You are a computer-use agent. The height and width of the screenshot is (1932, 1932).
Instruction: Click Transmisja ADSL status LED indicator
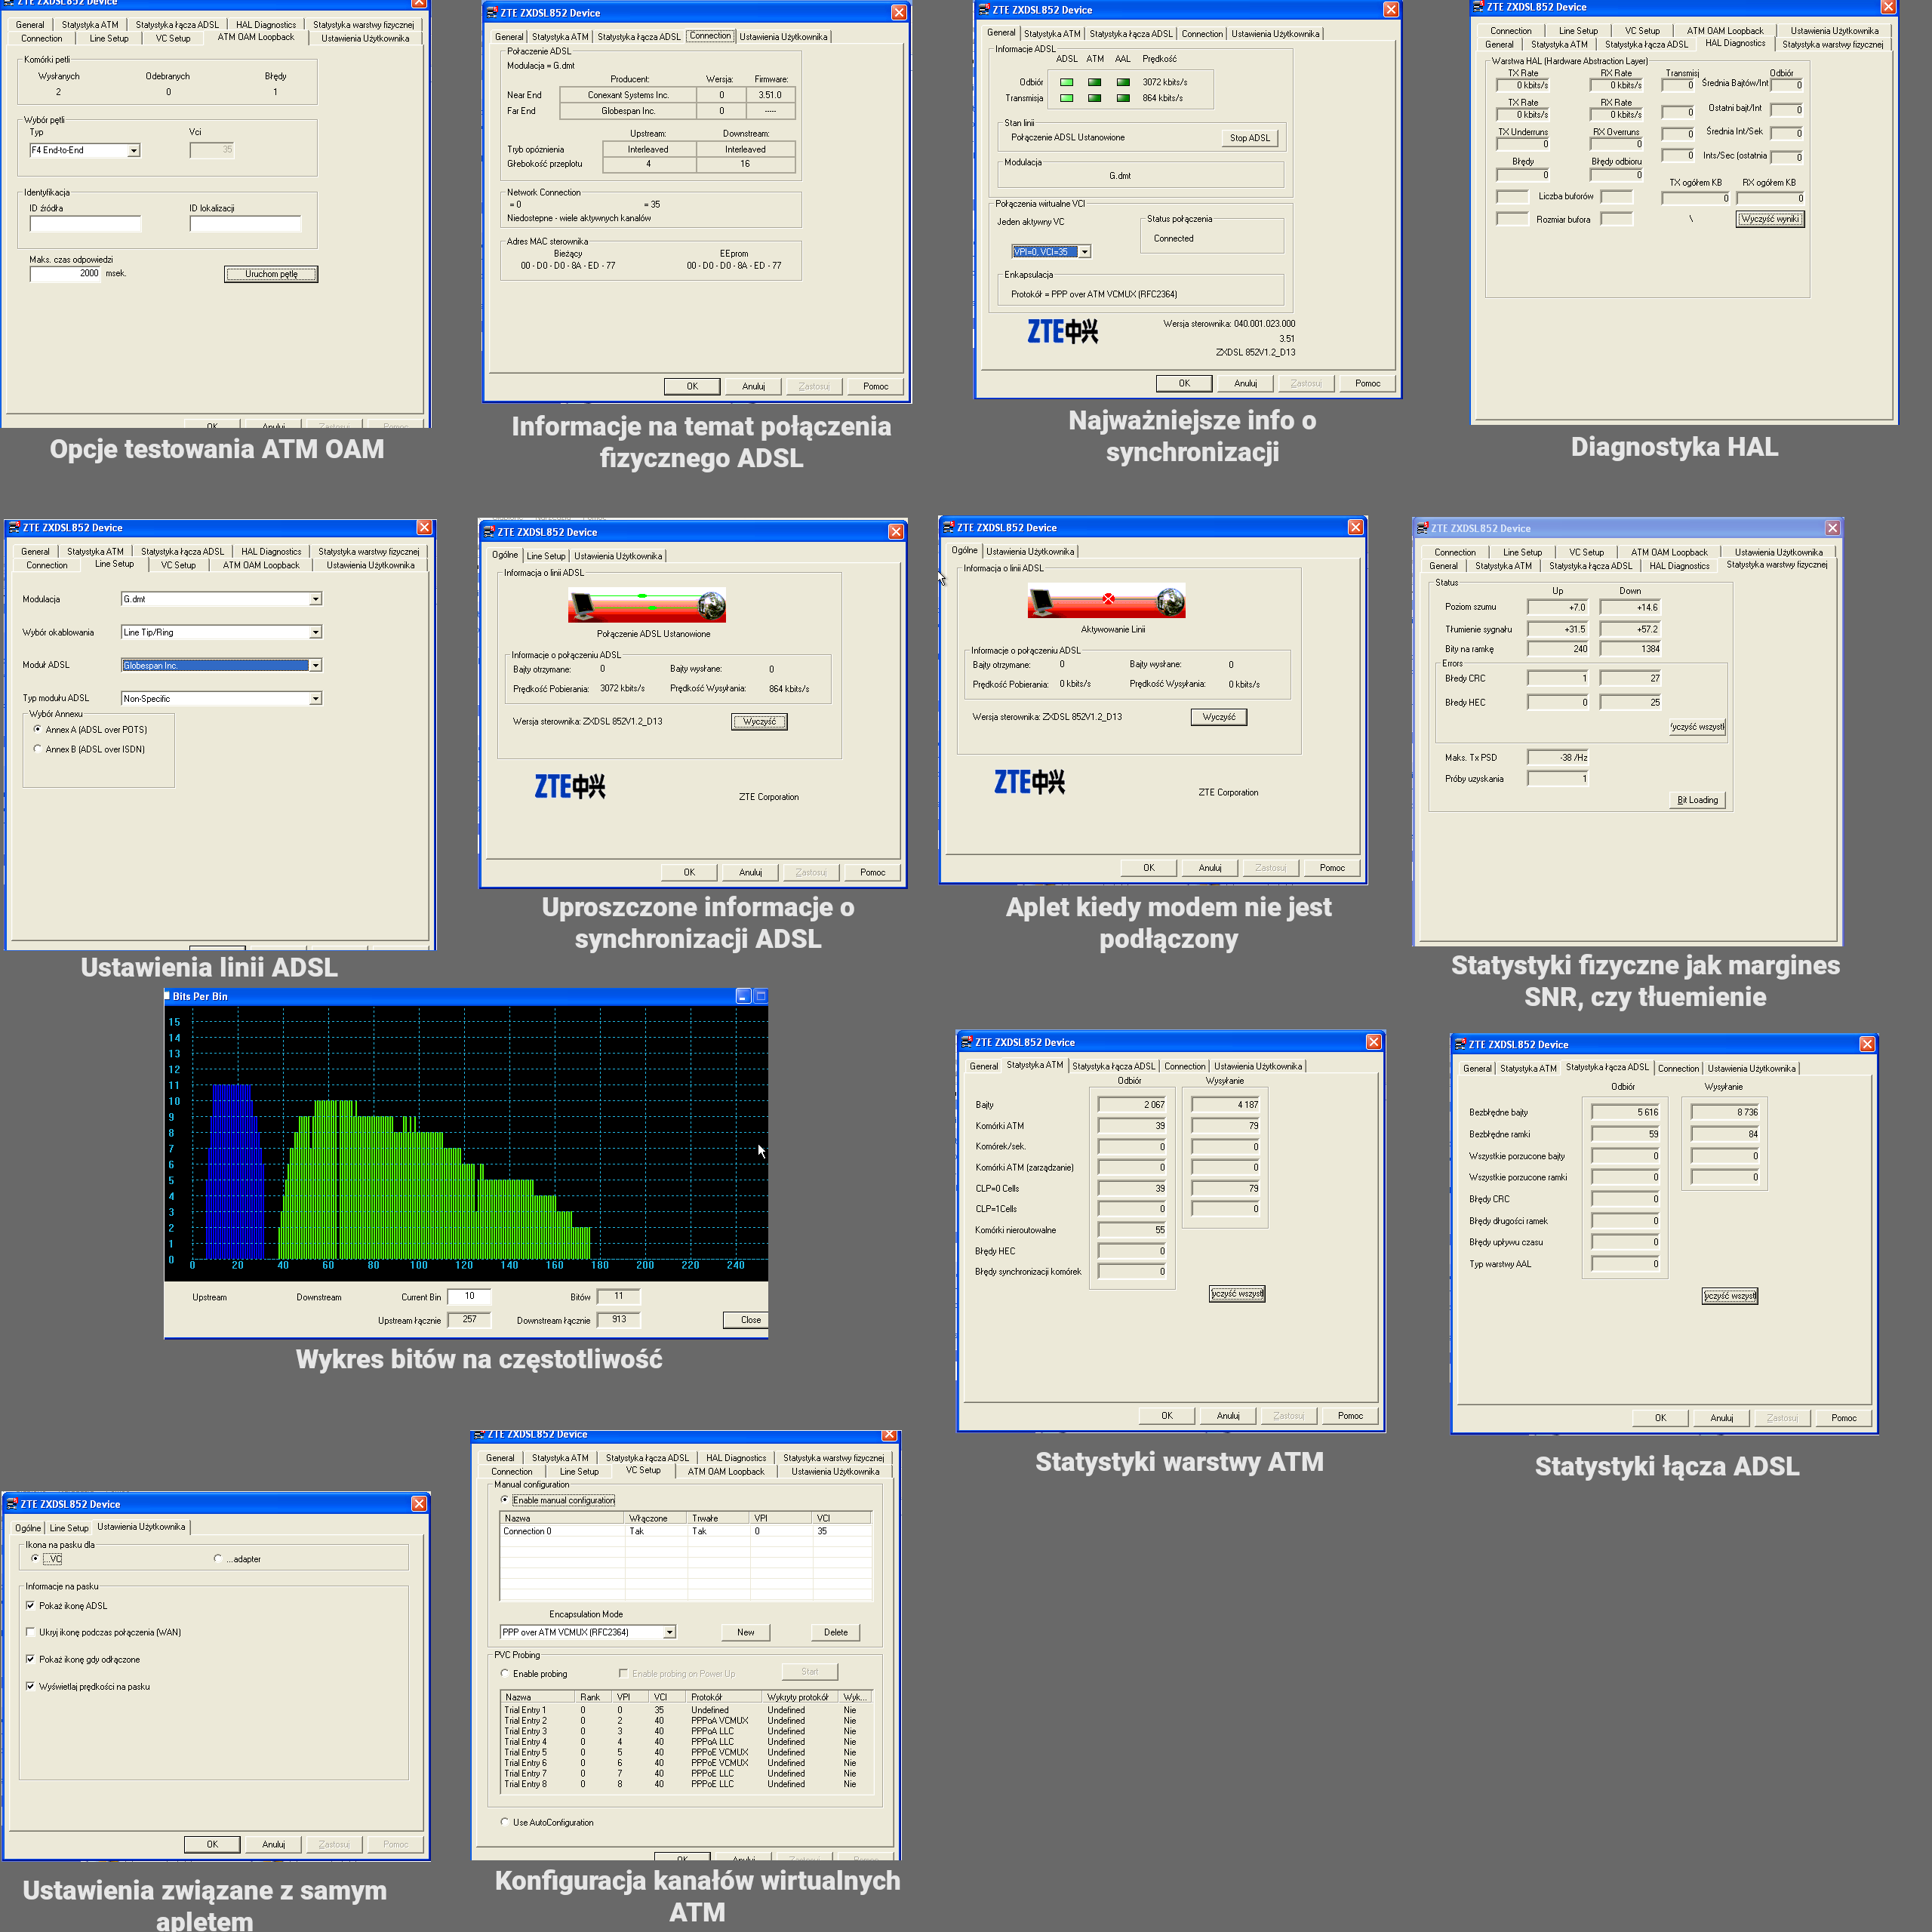(1067, 98)
